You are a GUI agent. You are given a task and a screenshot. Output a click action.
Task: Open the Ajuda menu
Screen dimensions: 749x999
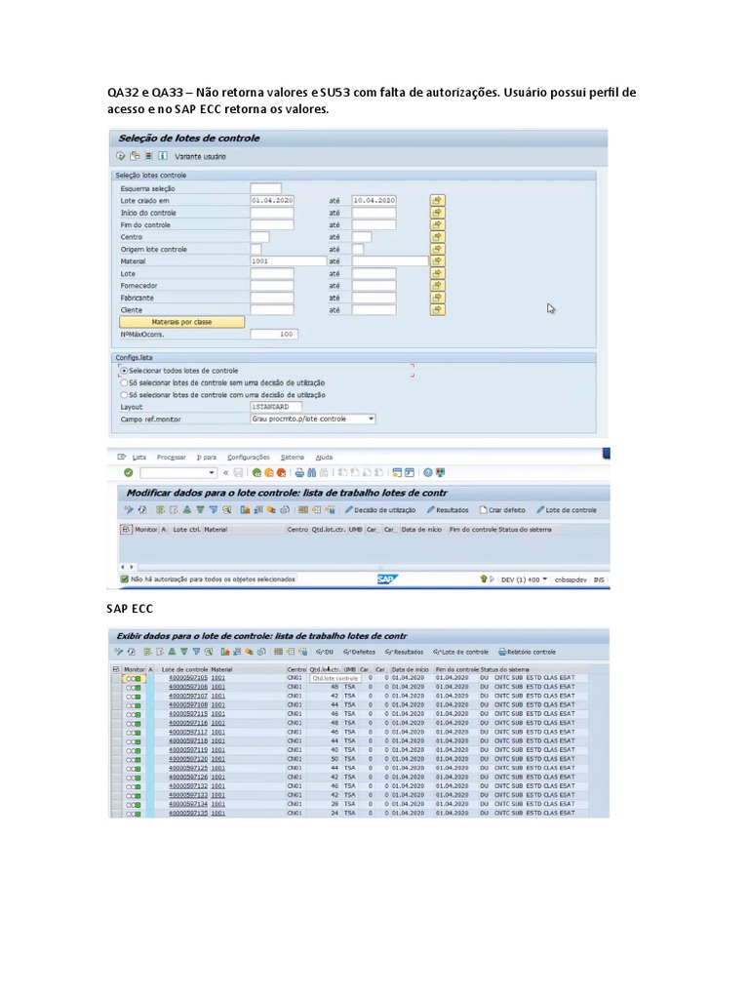[324, 458]
